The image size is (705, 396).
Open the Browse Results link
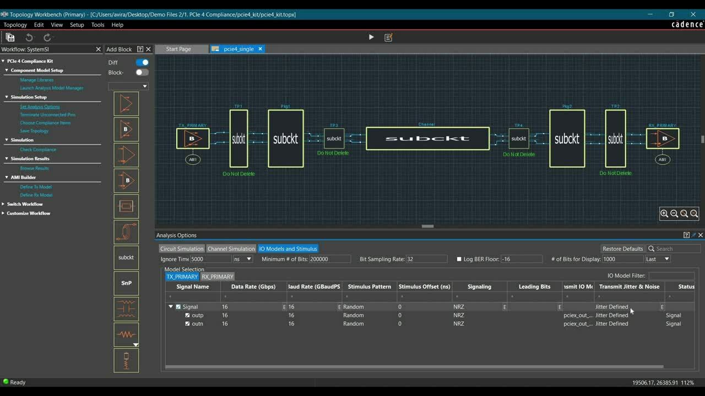(34, 168)
